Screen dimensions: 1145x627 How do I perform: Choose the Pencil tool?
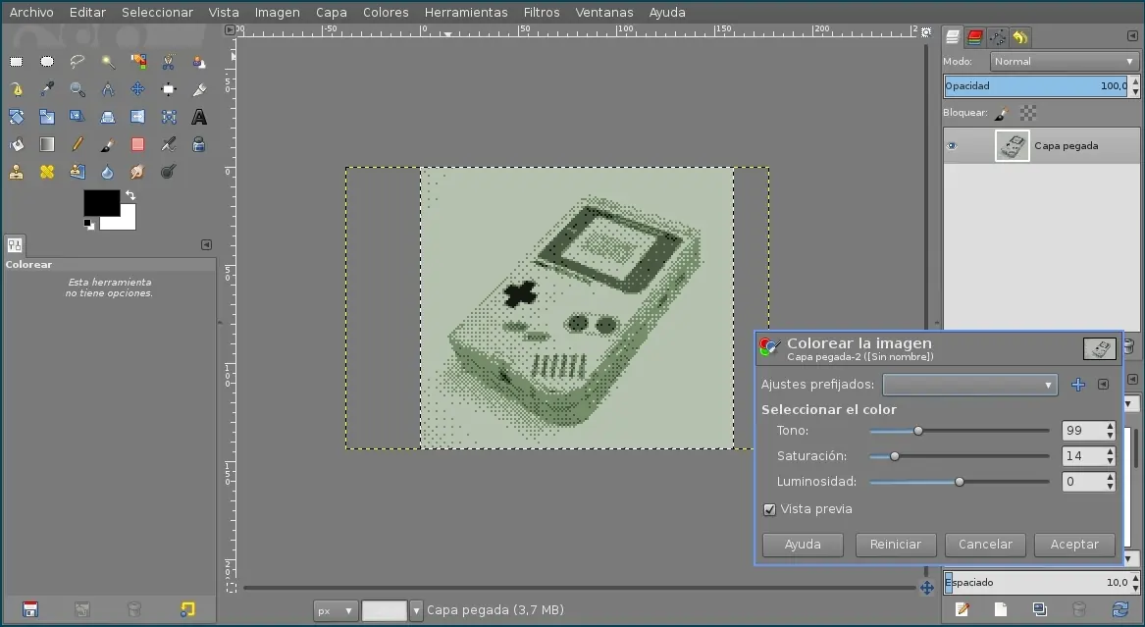pos(78,144)
